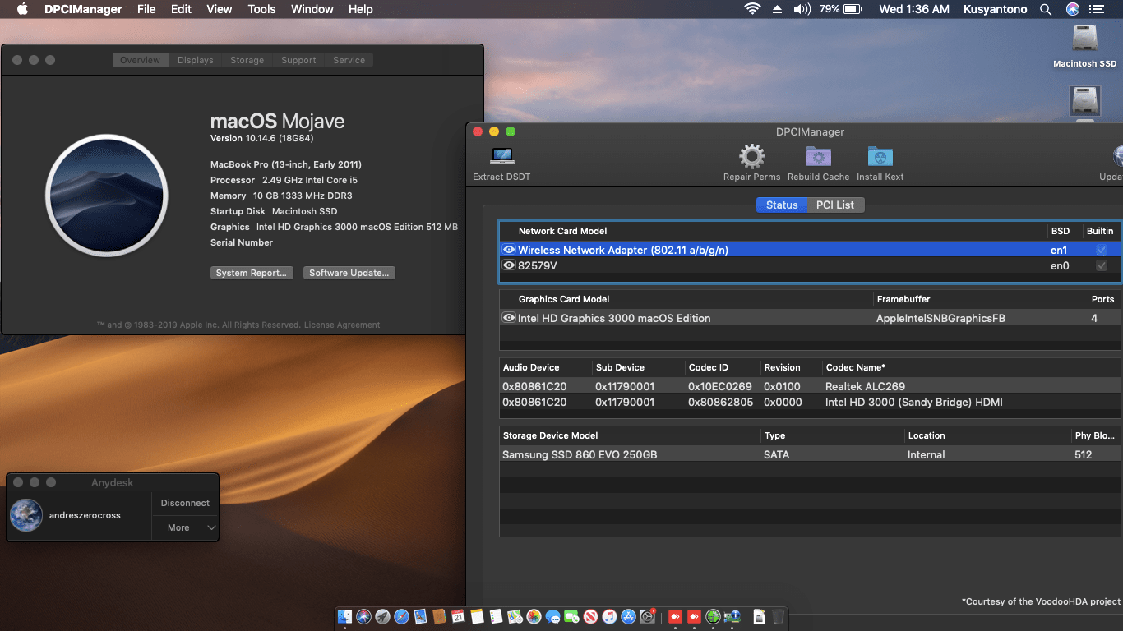Image resolution: width=1123 pixels, height=631 pixels.
Task: Click the 0x10EC0269 codec ID cell
Action: [719, 386]
